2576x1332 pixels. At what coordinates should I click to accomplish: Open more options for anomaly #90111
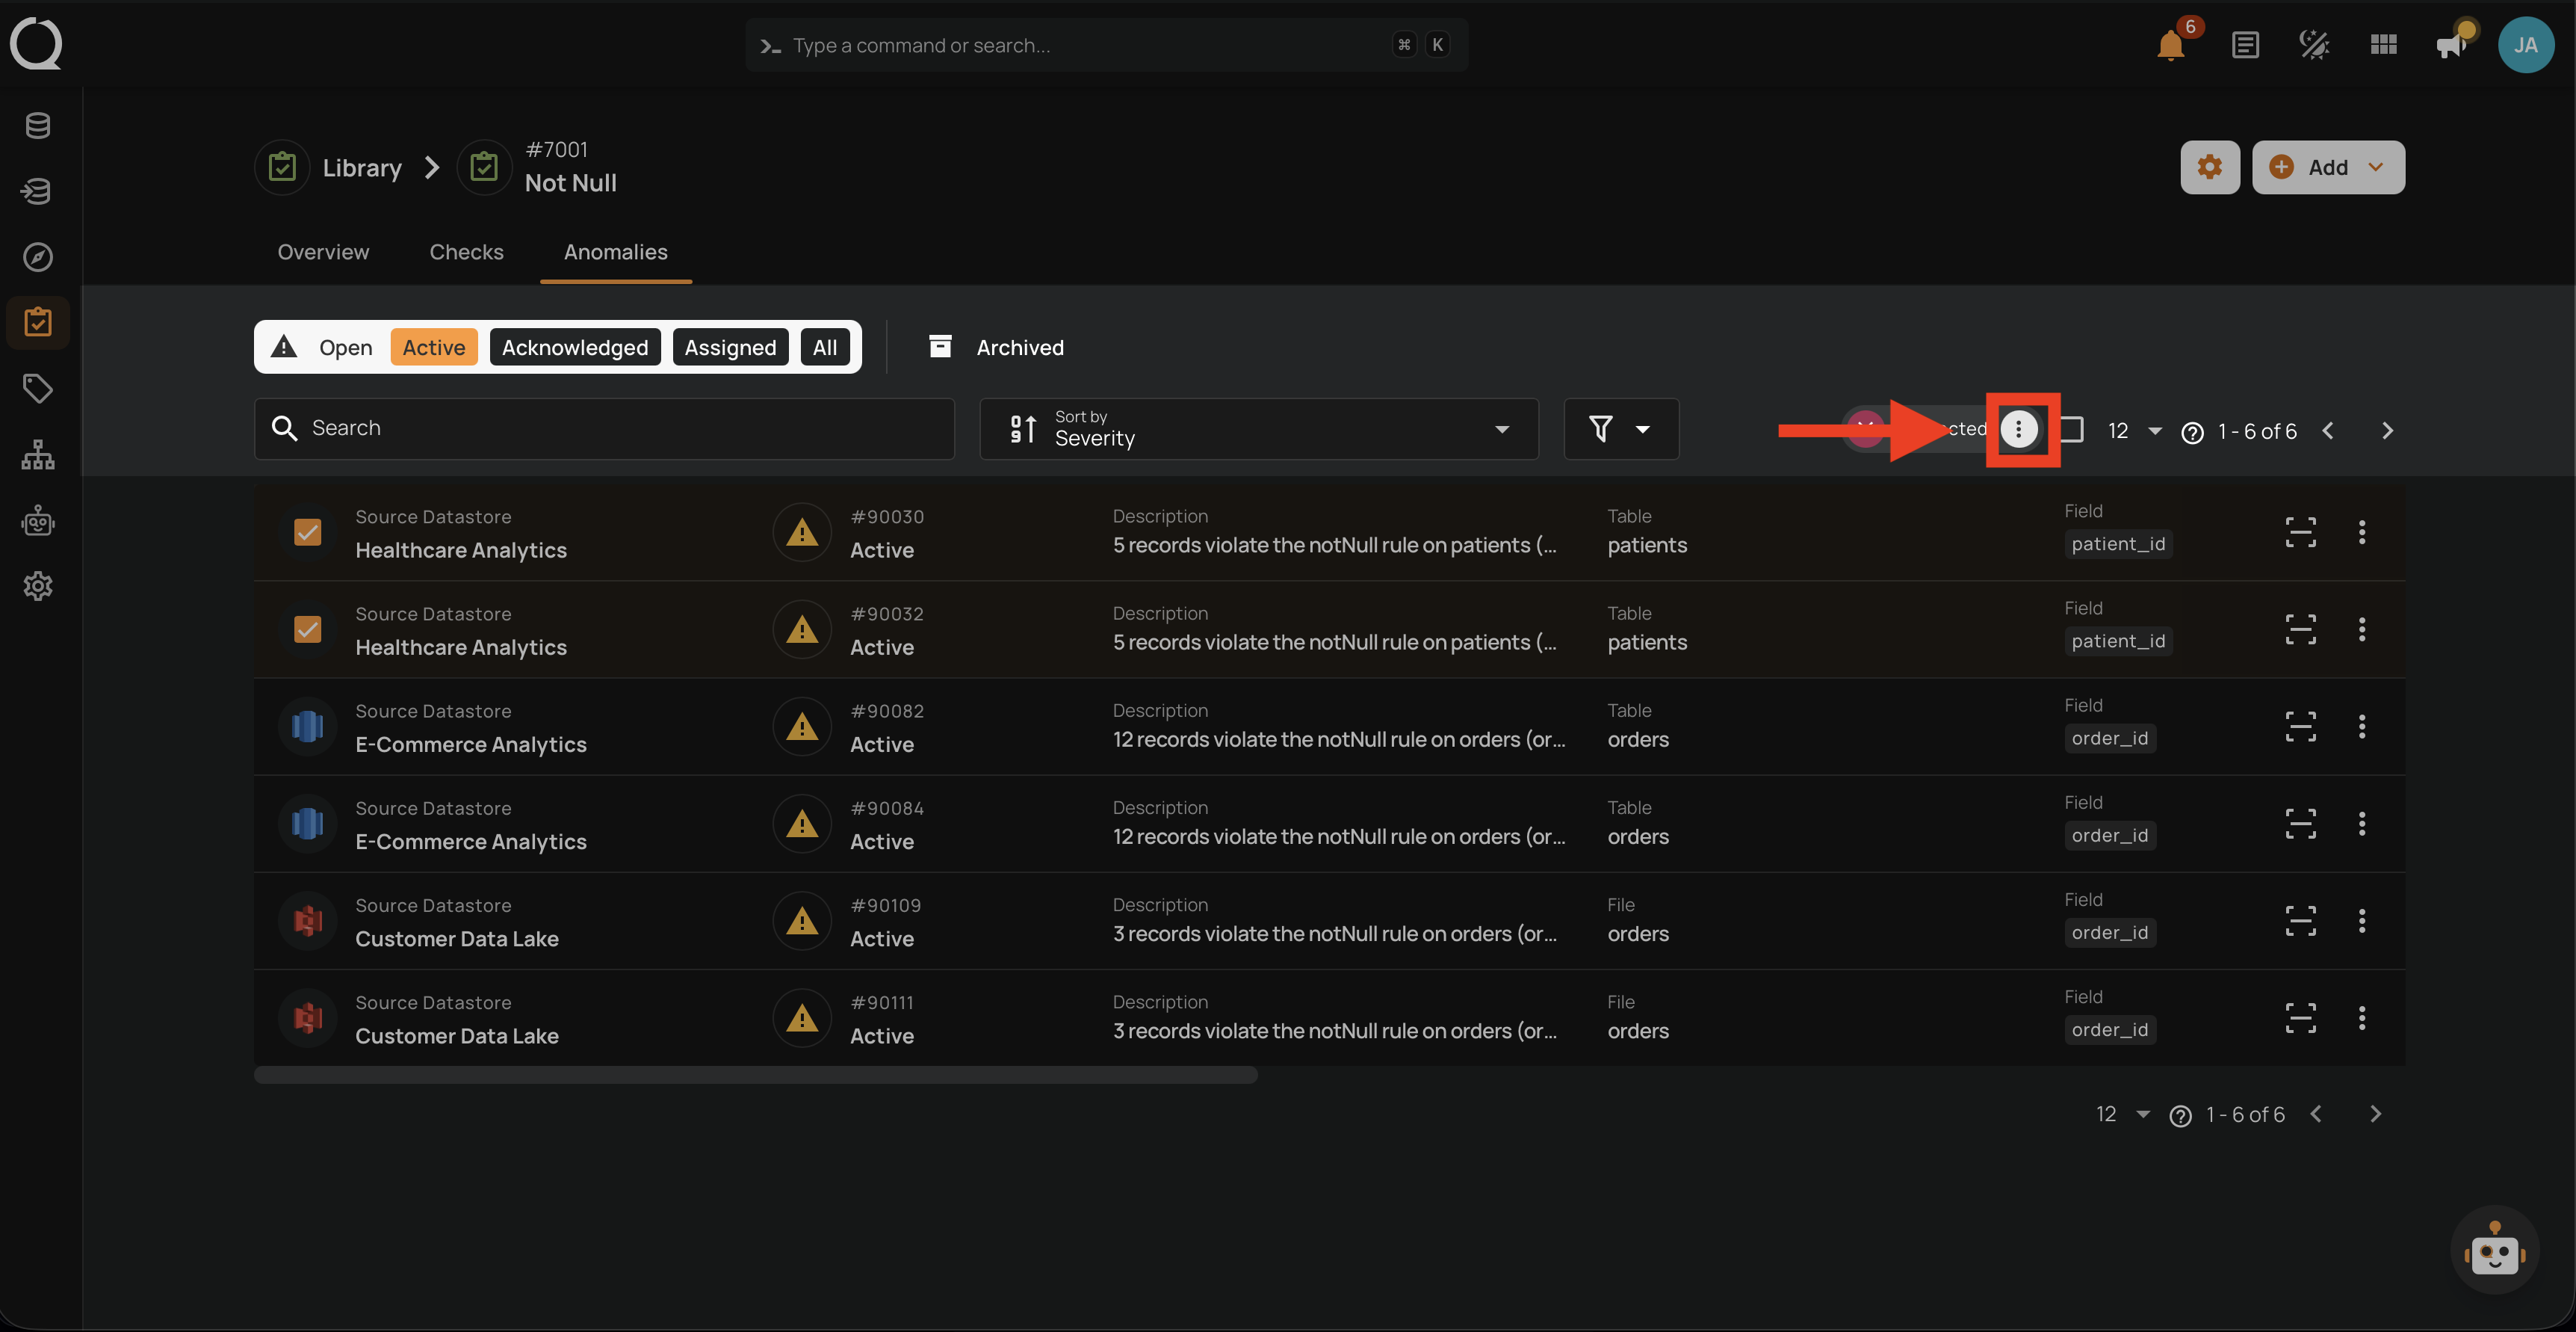click(x=2362, y=1018)
